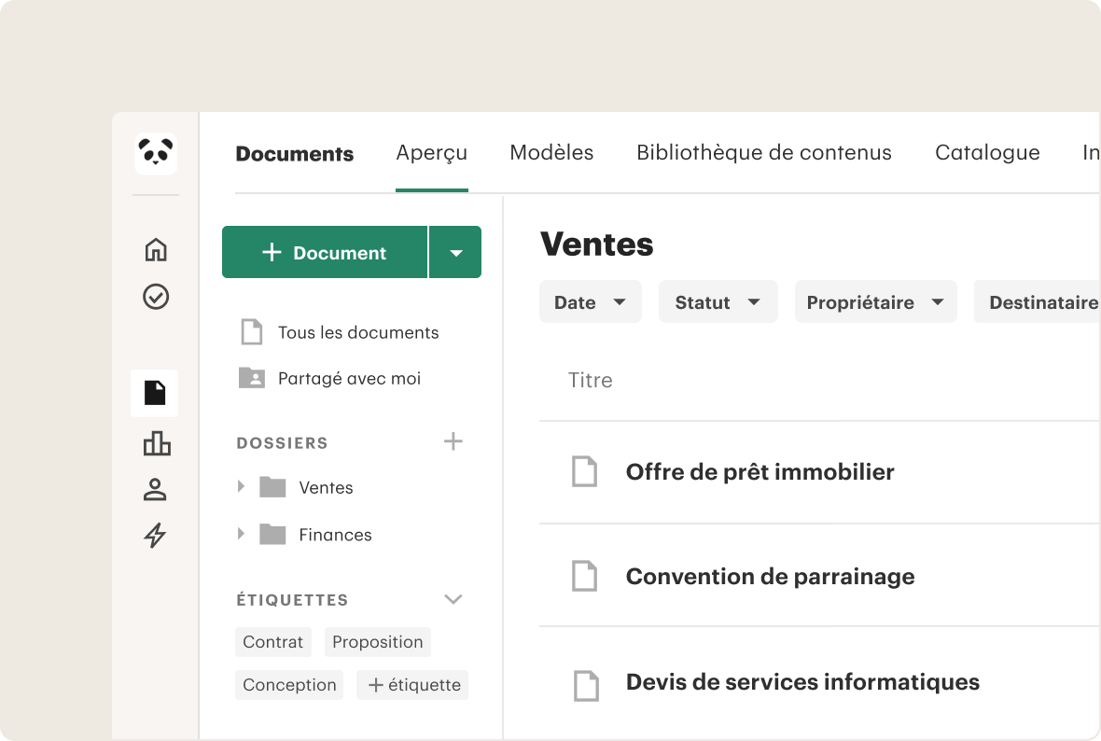Image resolution: width=1101 pixels, height=741 pixels.
Task: Open the Ventes folder in the tree
Action: click(x=326, y=487)
